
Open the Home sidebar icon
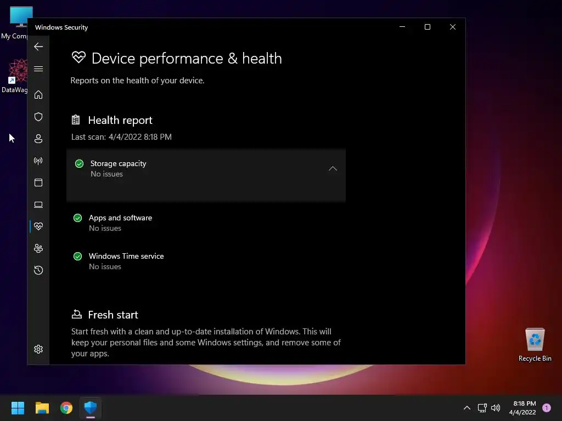click(x=38, y=95)
